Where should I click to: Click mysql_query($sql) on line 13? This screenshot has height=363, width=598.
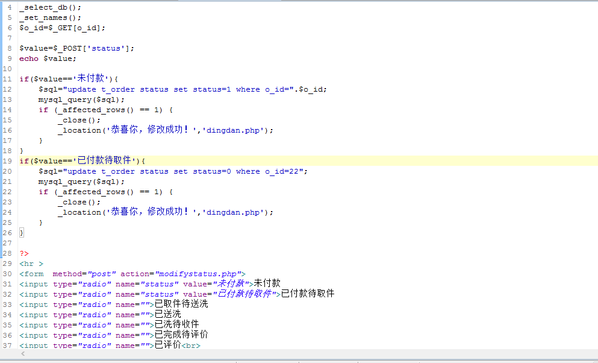point(81,99)
